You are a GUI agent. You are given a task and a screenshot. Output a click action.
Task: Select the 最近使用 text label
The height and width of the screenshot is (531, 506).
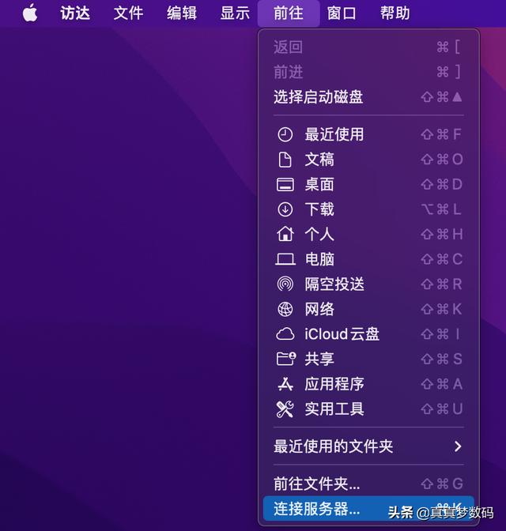pos(334,134)
